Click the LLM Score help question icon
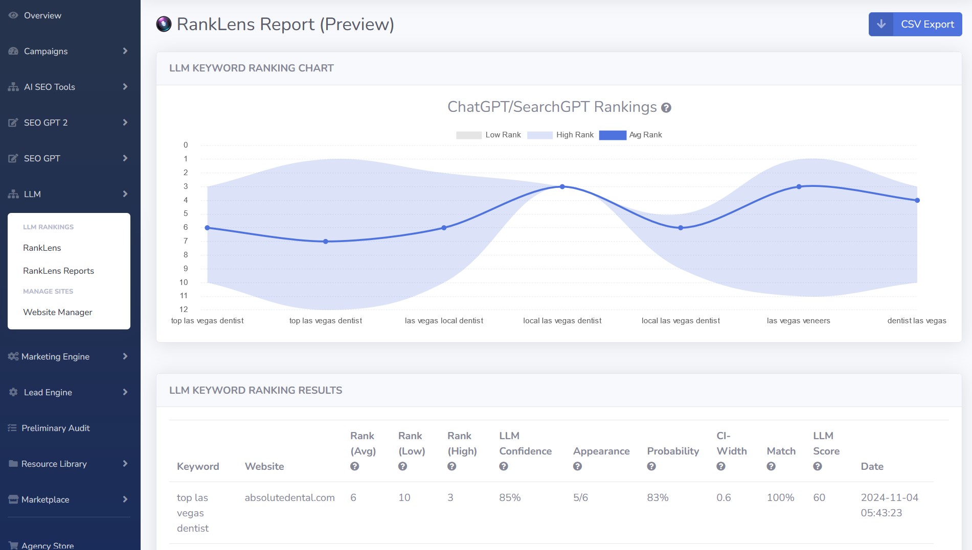The width and height of the screenshot is (972, 550). click(818, 466)
